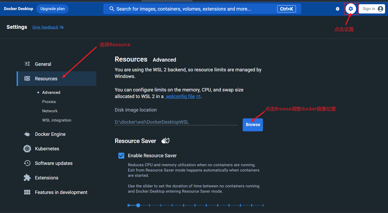
Task: Disable the Enable Resource Saver checkbox
Action: click(x=121, y=156)
